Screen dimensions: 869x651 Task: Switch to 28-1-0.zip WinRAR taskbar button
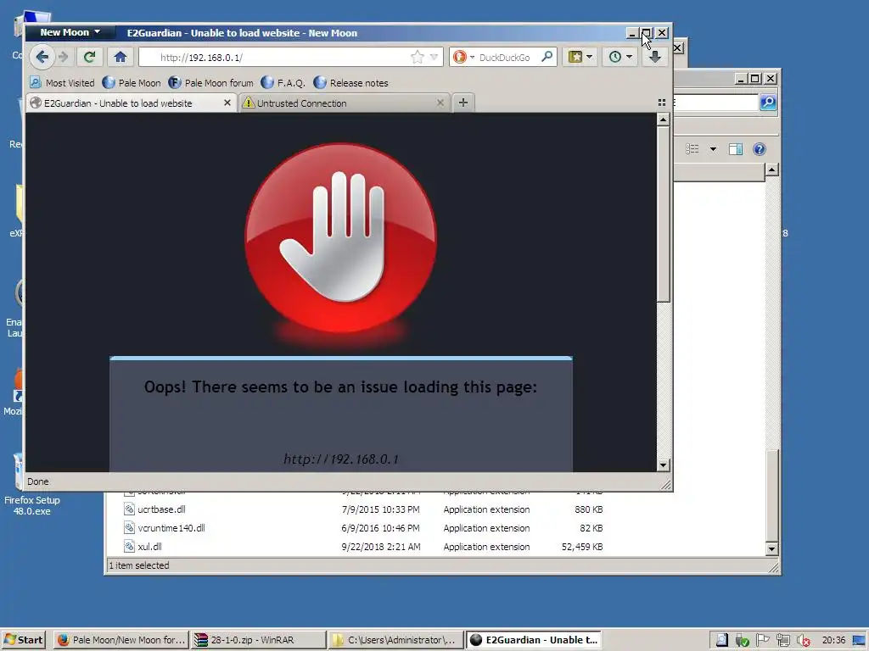pos(258,640)
